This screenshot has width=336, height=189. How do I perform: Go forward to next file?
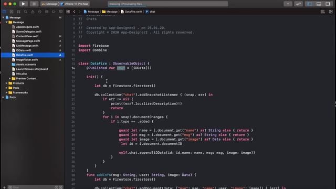coord(79,12)
